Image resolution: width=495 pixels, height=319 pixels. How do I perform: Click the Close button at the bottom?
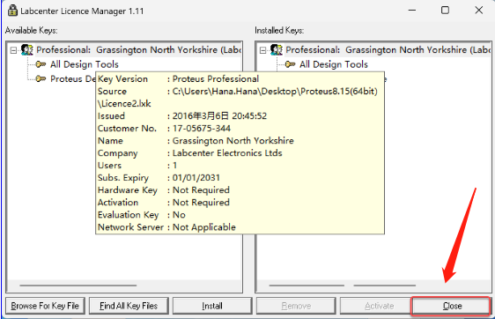452,306
